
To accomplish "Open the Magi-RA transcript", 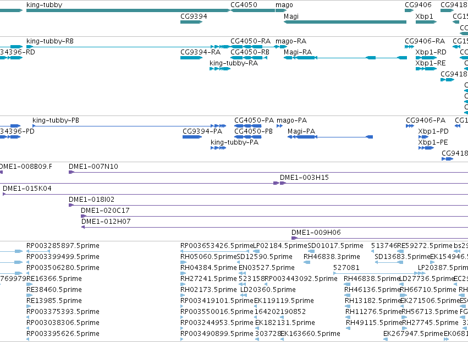I will [x=345, y=58].
